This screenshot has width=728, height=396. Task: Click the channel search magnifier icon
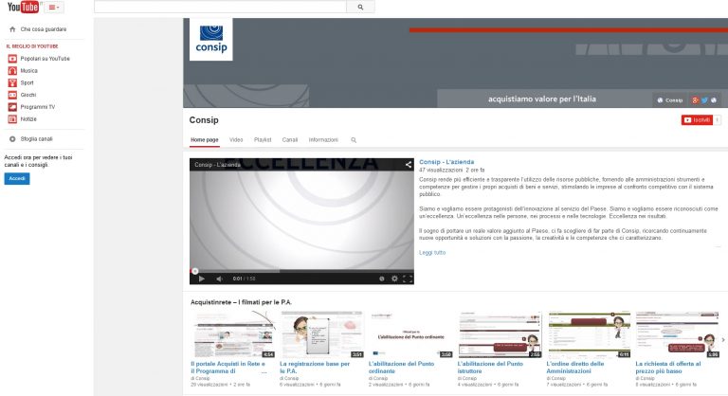(354, 139)
